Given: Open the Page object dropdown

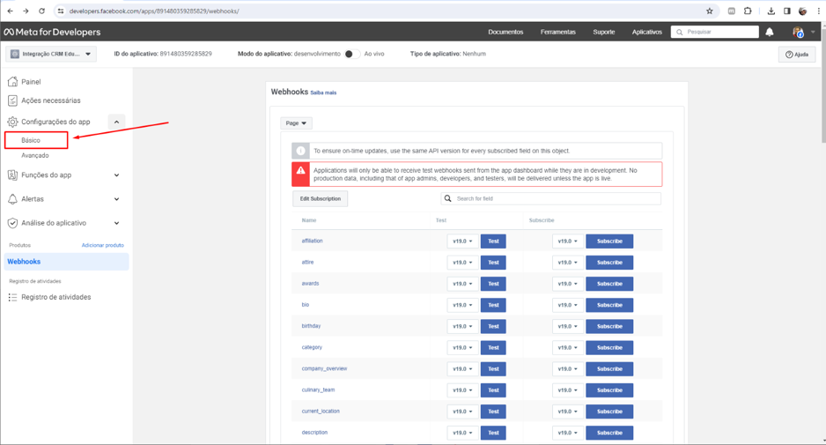Looking at the screenshot, I should tap(296, 122).
